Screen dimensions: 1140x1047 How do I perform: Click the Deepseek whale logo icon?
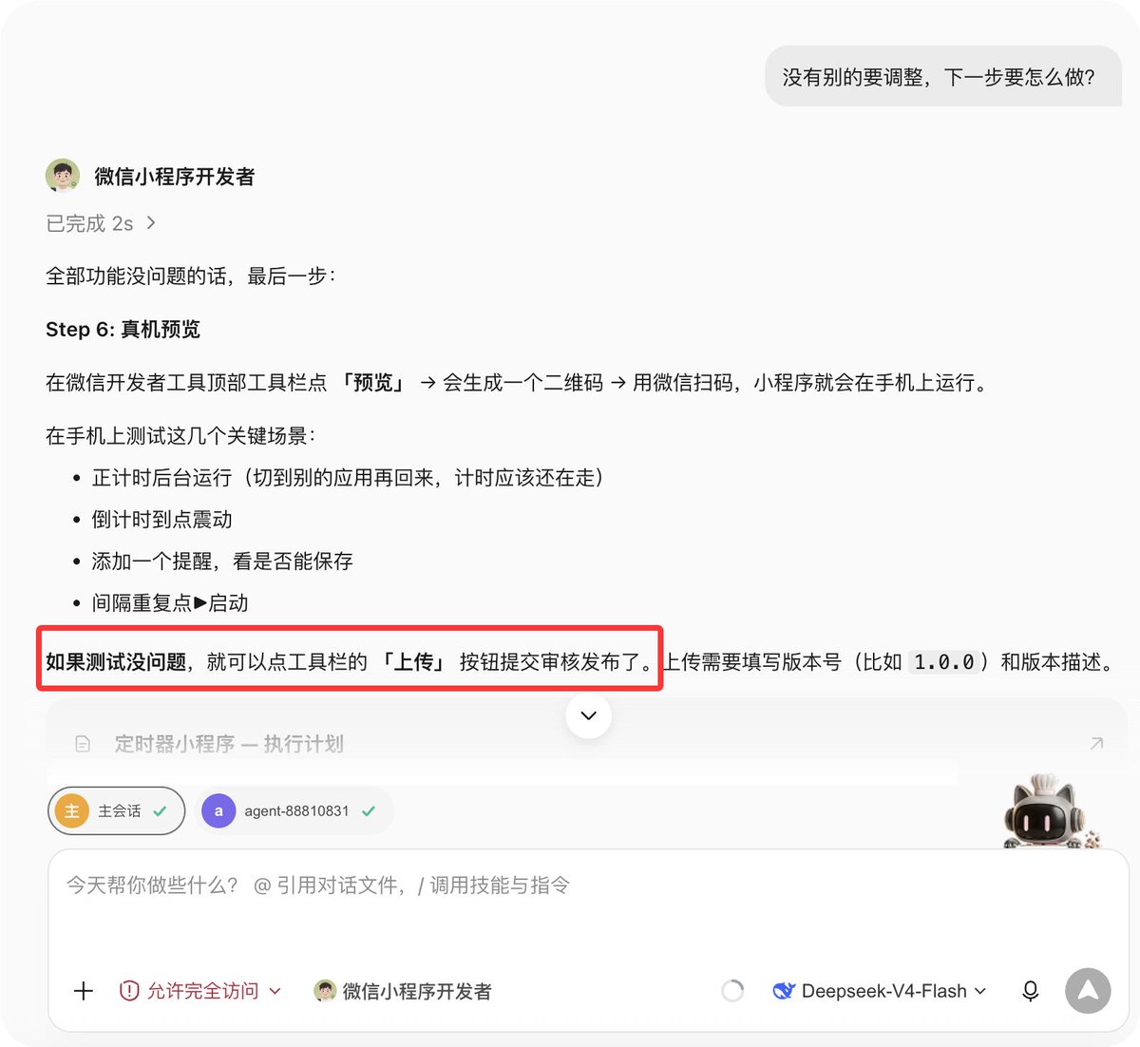coord(784,991)
